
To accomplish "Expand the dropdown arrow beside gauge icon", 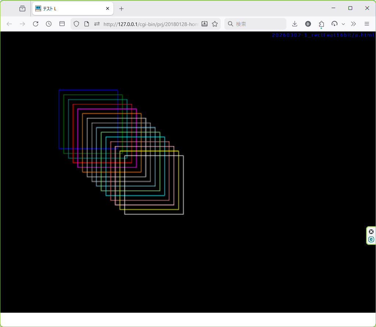I will point(343,24).
